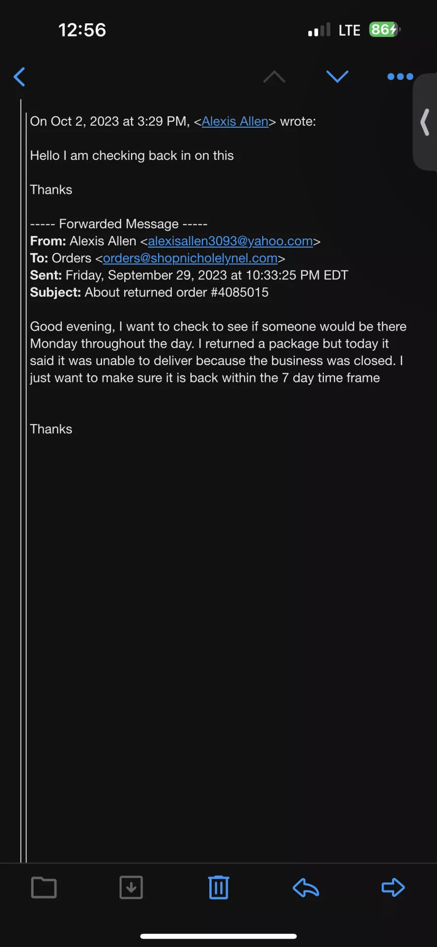Tap the back arrow to return to inbox
This screenshot has width=437, height=947.
point(19,77)
